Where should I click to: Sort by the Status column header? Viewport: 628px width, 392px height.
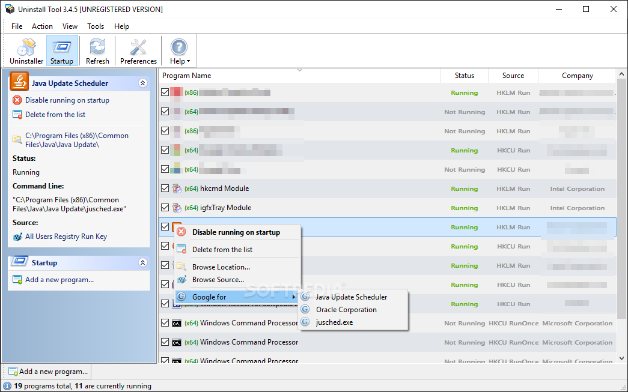tap(464, 76)
